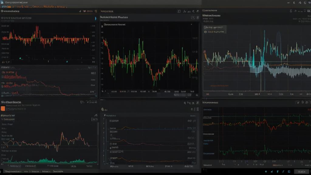The width and height of the screenshot is (311, 175).
Task: Click the blue diamond icon in the bottom status bar
Action: coord(266,172)
